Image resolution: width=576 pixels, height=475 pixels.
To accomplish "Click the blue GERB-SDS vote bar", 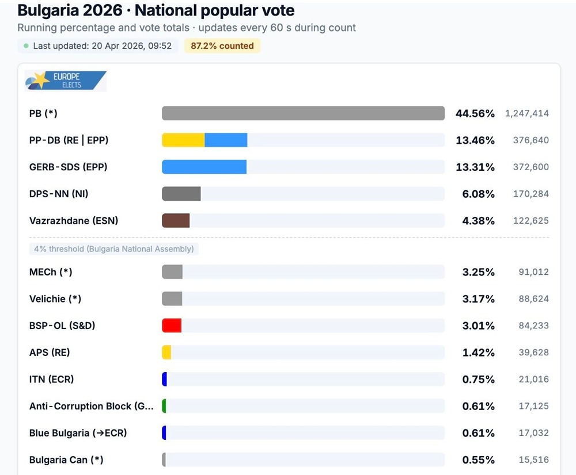I will [x=204, y=167].
